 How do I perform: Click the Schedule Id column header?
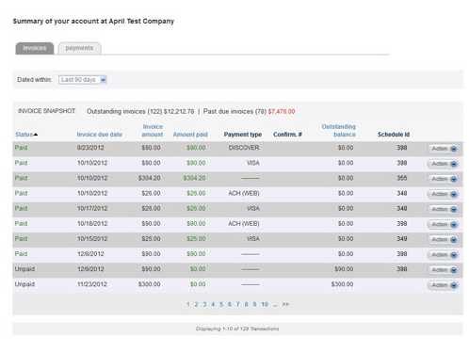(x=394, y=135)
